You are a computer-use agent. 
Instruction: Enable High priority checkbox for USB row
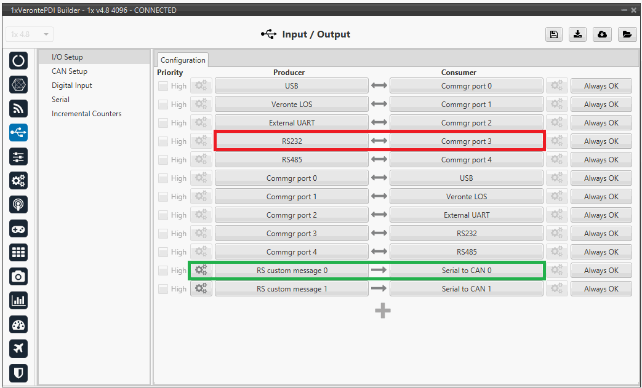click(163, 86)
